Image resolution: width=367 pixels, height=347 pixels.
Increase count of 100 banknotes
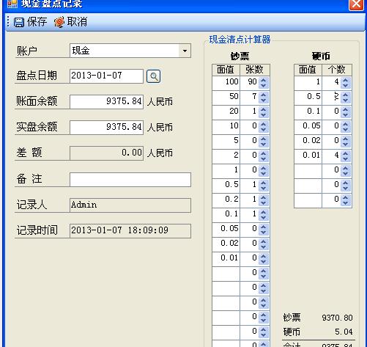pyautogui.click(x=264, y=80)
